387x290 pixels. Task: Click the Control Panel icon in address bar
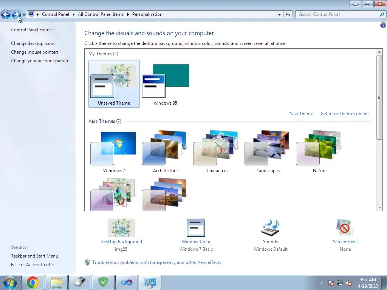31,14
